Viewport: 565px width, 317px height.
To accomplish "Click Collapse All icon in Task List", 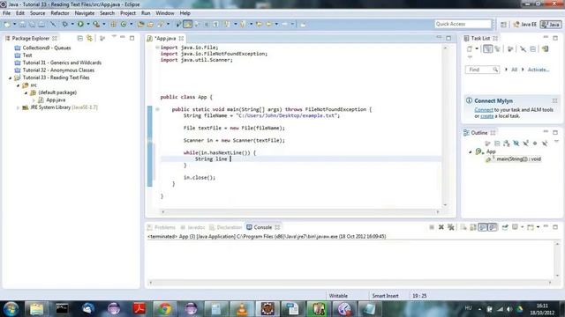I will pos(533,49).
